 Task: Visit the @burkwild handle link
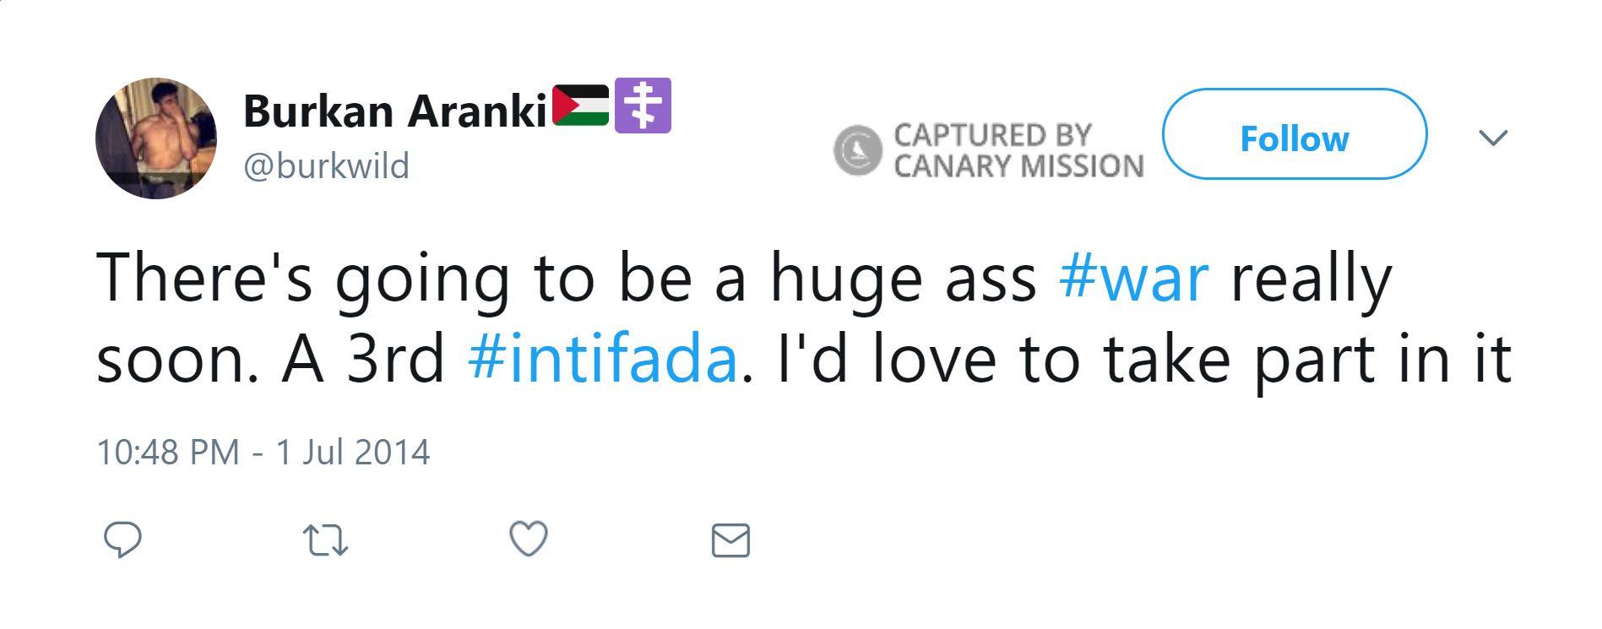[326, 165]
